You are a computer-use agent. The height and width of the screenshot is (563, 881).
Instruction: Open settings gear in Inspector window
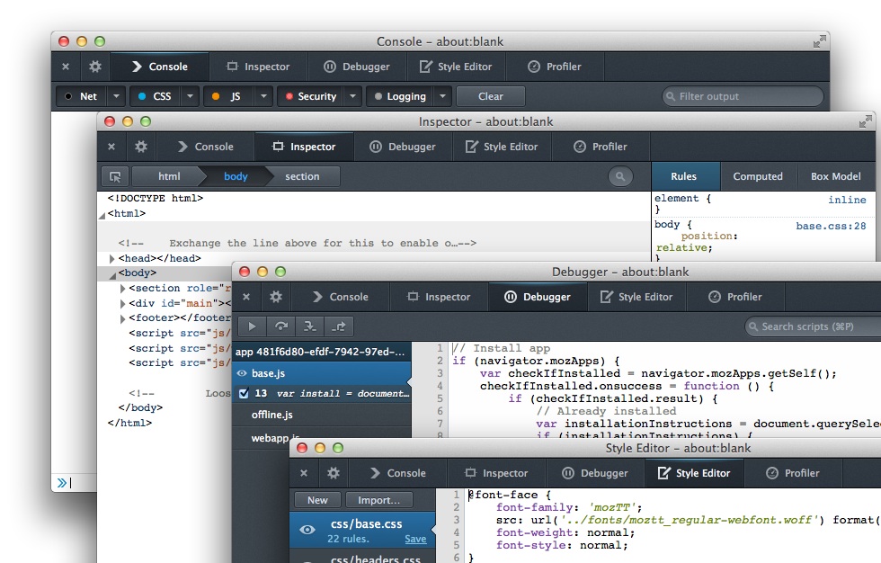click(141, 147)
